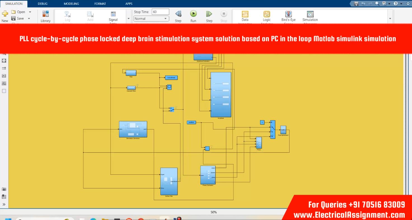Open the Simulation Manager
This screenshot has height=220, width=412.
pos(310,14)
